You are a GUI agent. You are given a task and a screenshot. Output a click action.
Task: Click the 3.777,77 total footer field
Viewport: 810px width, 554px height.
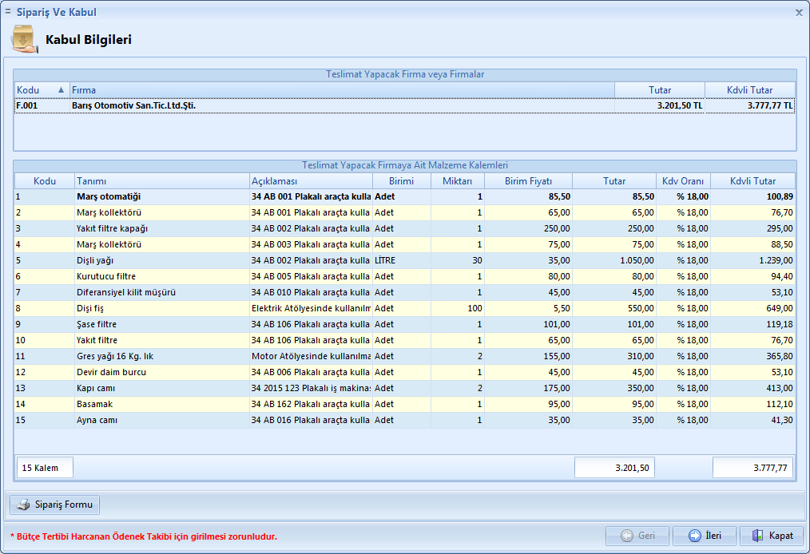pyautogui.click(x=752, y=468)
